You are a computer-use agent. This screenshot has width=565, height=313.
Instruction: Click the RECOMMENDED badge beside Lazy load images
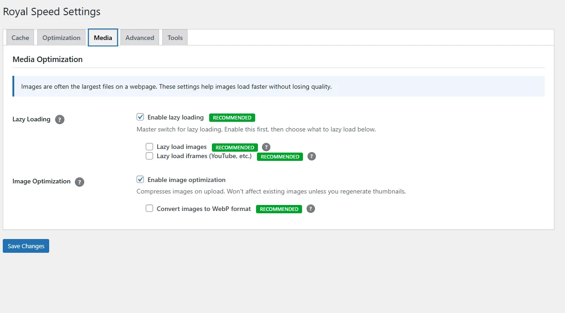click(x=235, y=147)
